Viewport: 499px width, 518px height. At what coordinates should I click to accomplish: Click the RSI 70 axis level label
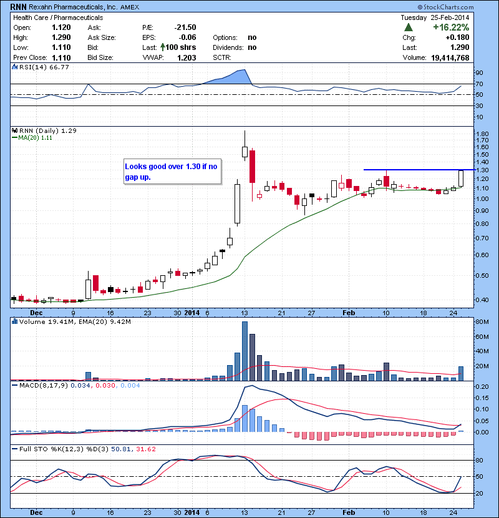479,84
